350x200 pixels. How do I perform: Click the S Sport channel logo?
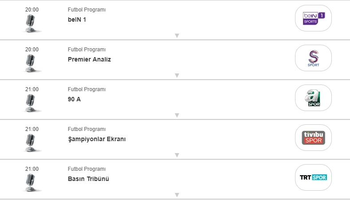pyautogui.click(x=313, y=58)
